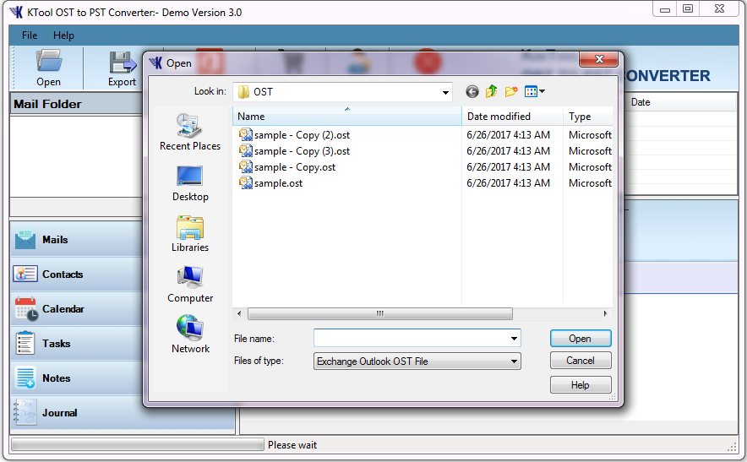Sort by the Name column header

click(x=346, y=117)
